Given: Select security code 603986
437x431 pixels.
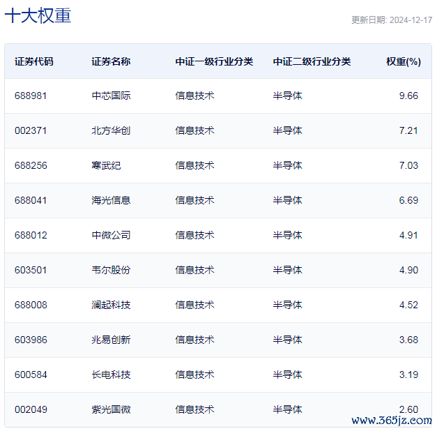Looking at the screenshot, I should tap(31, 340).
